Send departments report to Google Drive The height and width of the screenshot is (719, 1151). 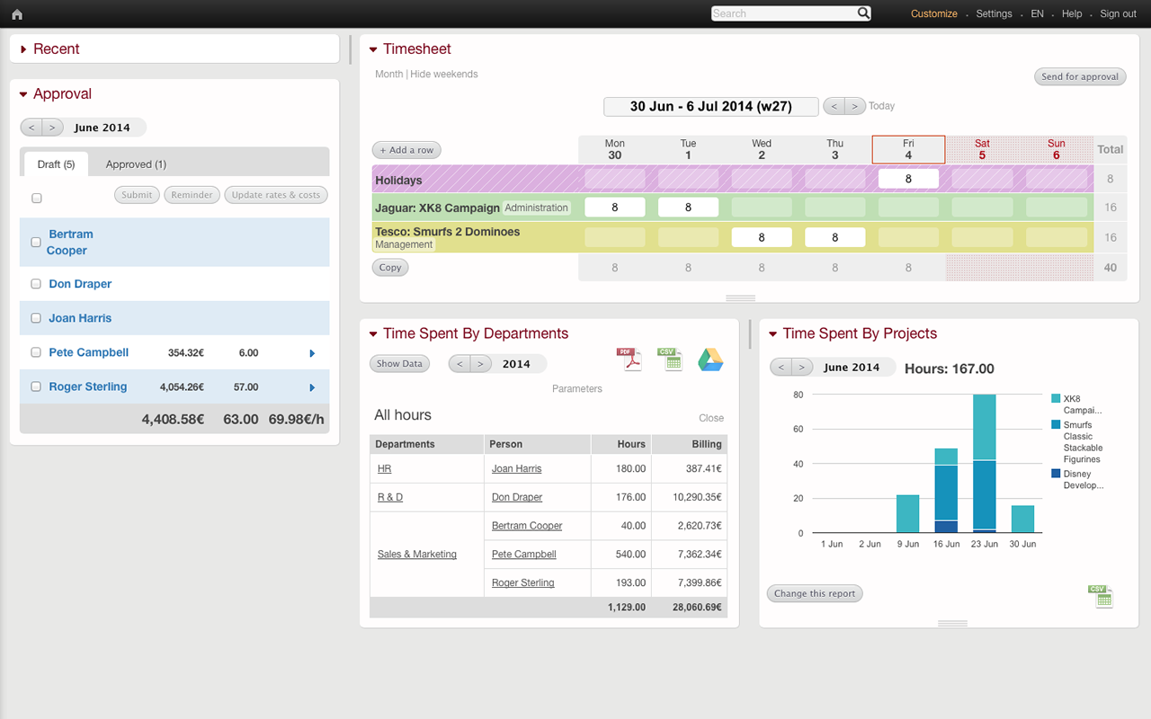coord(710,359)
